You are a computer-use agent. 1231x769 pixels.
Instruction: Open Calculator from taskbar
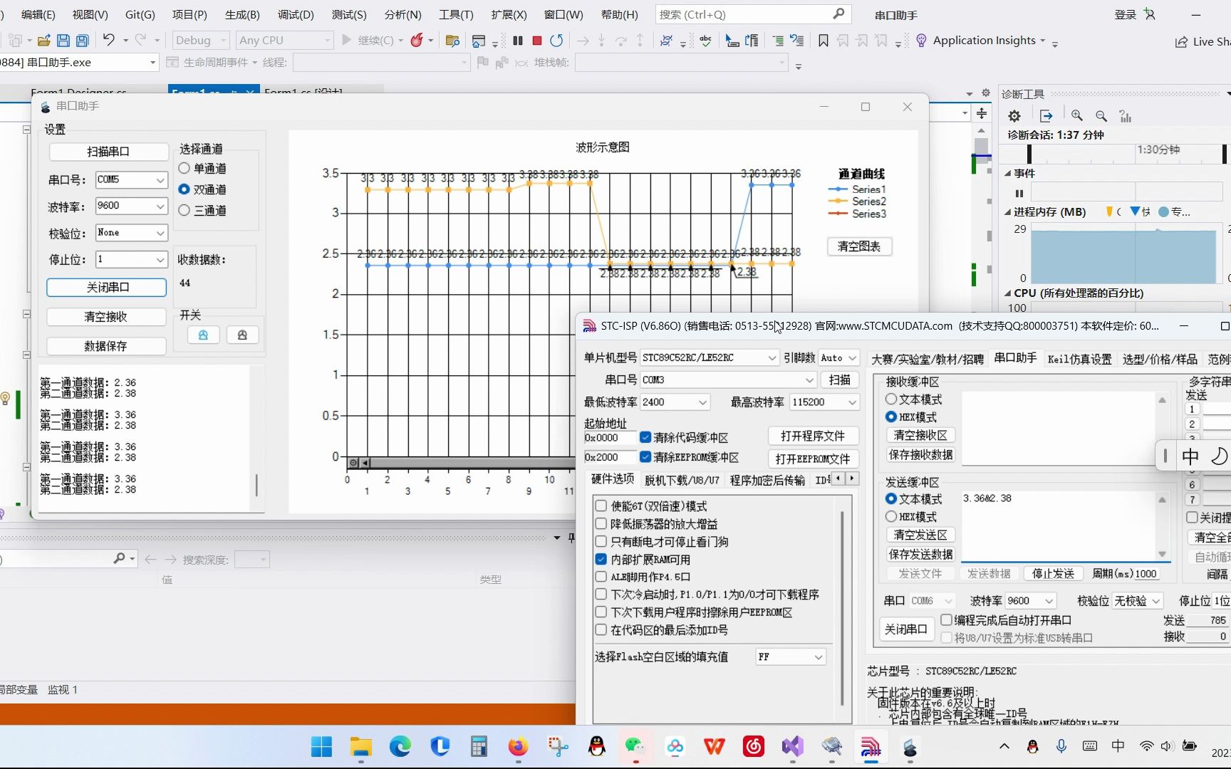click(479, 746)
